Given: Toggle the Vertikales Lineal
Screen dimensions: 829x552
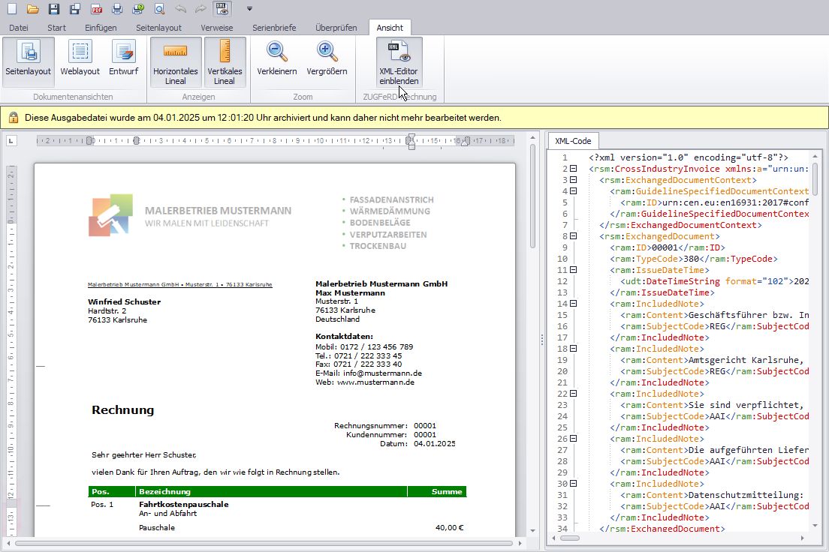Looking at the screenshot, I should [225, 61].
